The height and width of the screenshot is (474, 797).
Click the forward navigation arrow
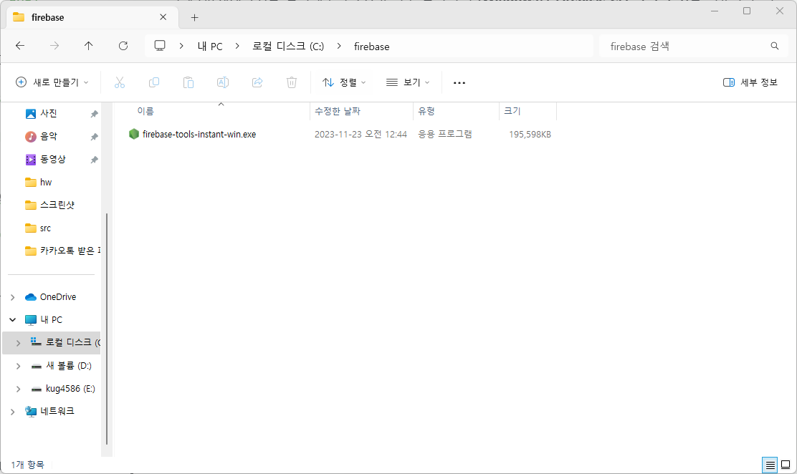coord(54,46)
